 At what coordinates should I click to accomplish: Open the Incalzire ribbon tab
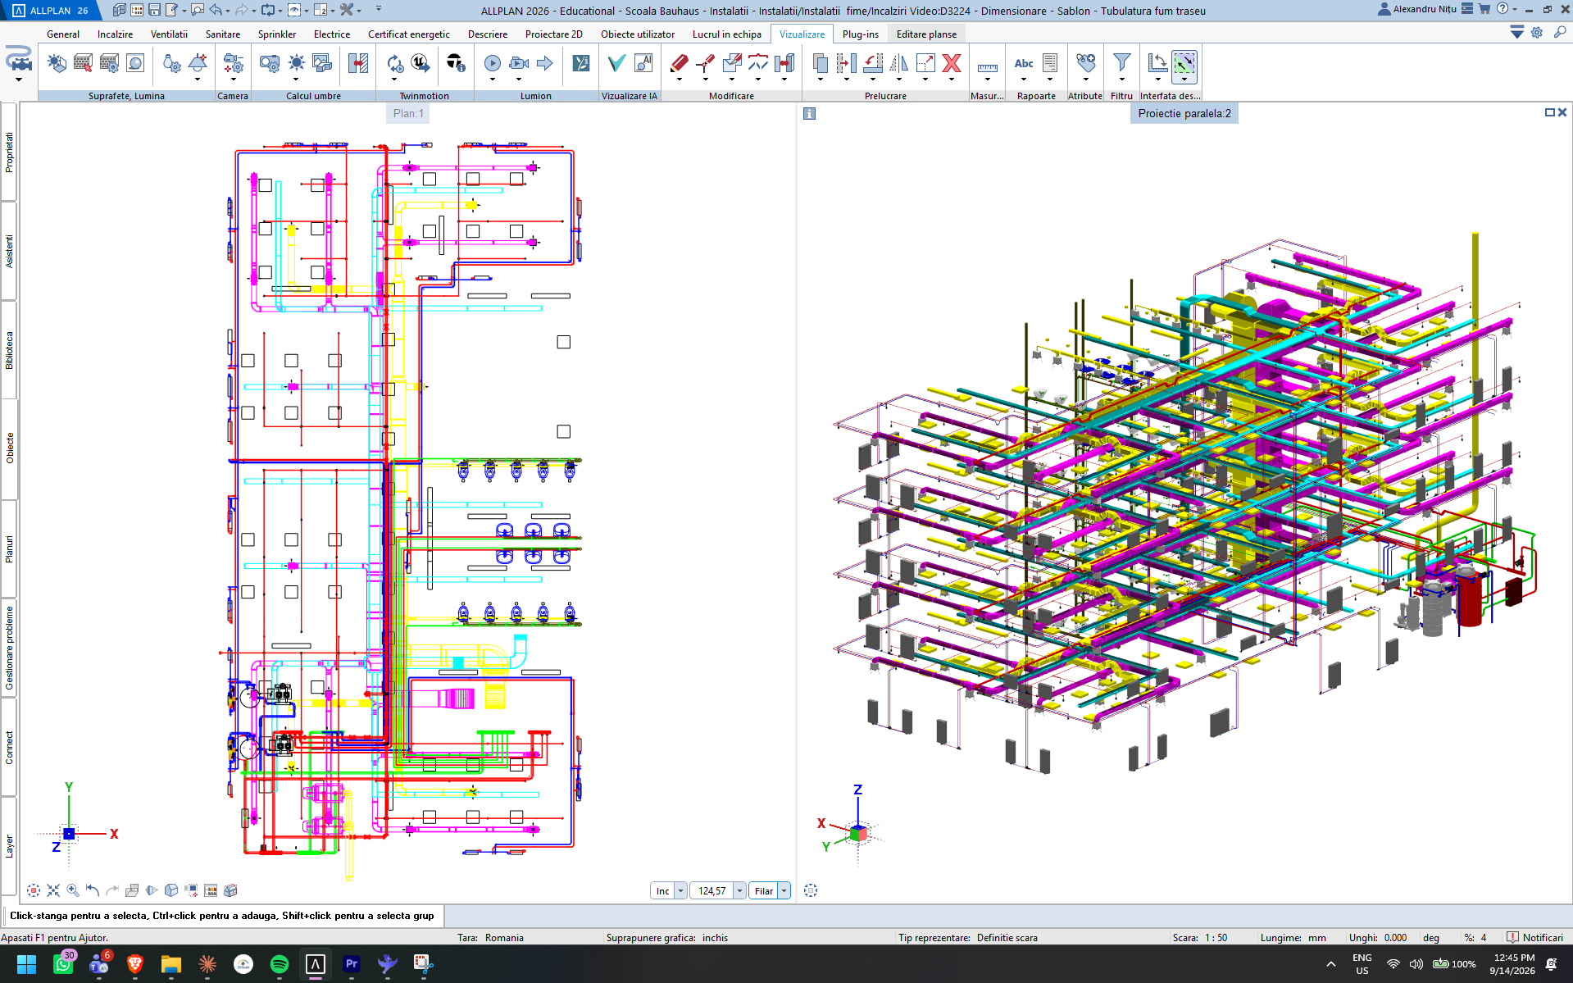[115, 34]
